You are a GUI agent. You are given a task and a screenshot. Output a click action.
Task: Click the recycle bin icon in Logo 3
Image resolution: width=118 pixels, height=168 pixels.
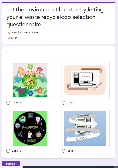click(x=30, y=116)
